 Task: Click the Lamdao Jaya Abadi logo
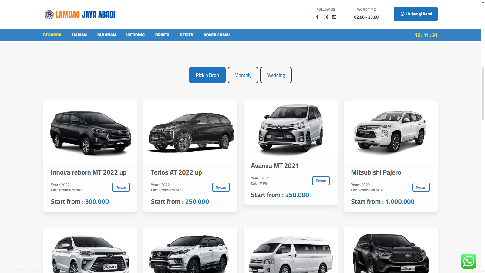[x=80, y=14]
